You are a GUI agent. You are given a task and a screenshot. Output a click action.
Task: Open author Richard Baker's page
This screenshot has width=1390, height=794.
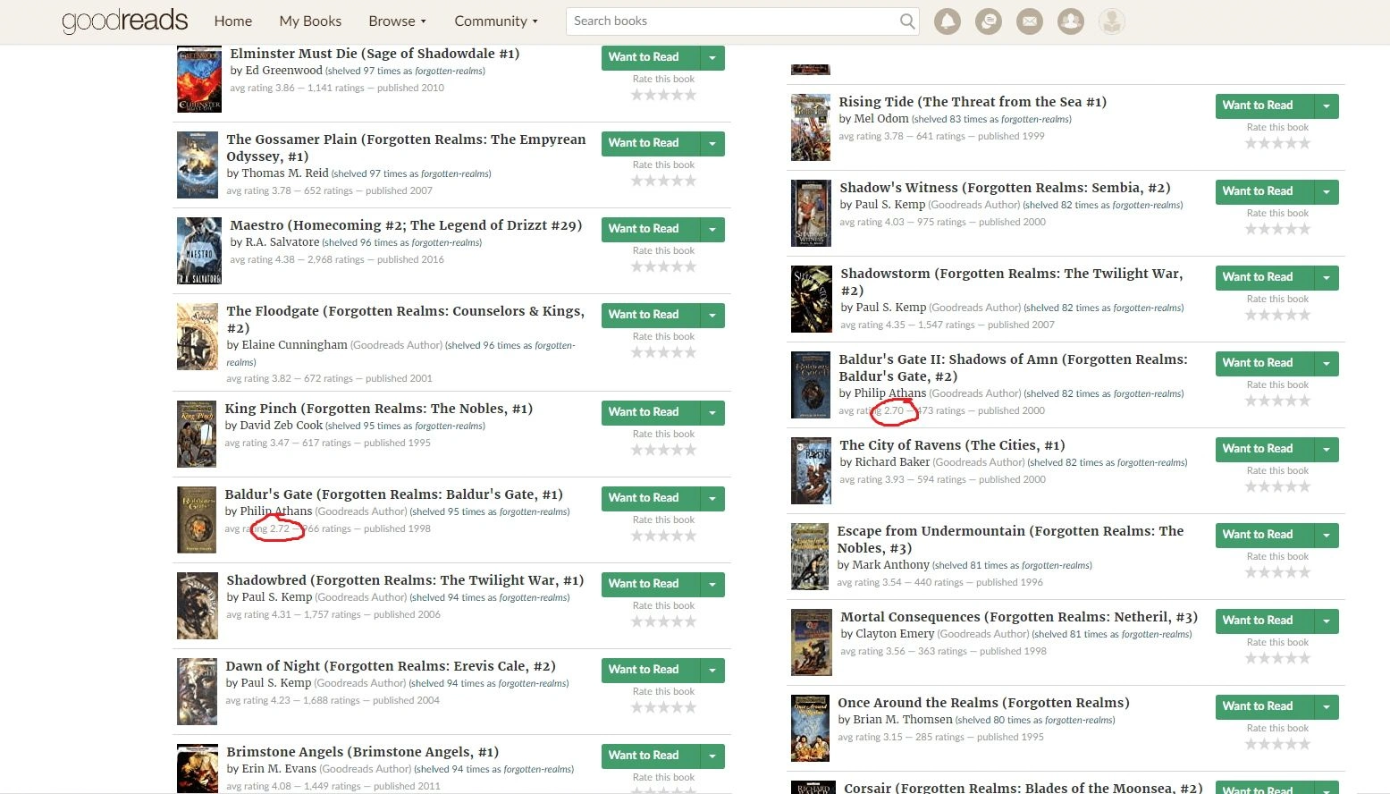tap(892, 462)
